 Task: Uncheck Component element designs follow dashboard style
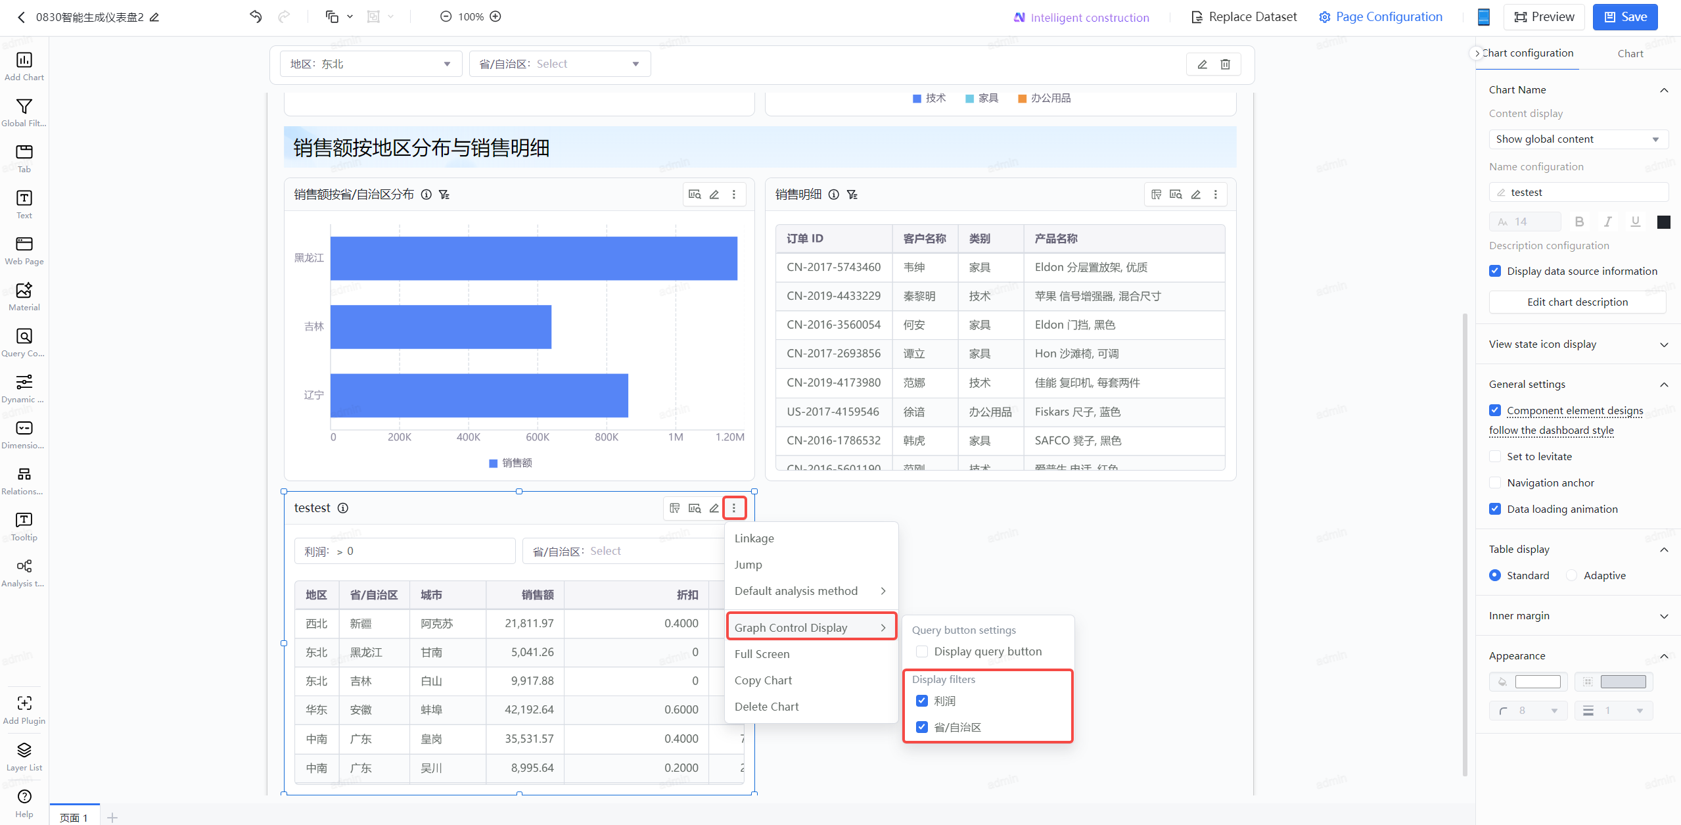click(1495, 410)
